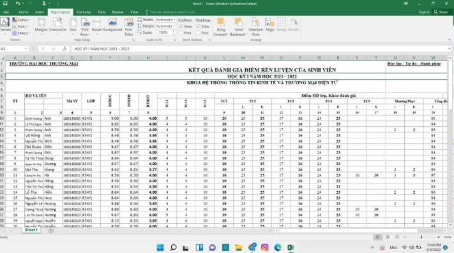Open Page Setup dialog launcher
The height and width of the screenshot is (253, 454).
click(133, 40)
